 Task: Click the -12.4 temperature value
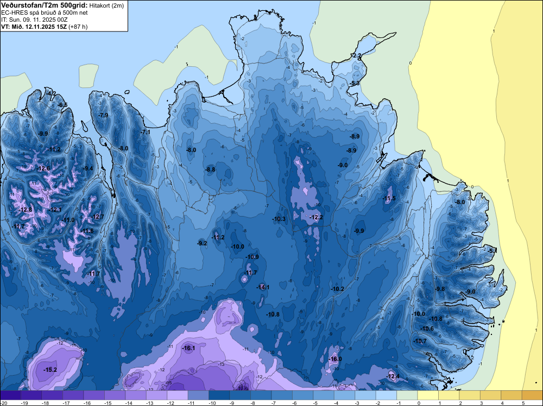[x=393, y=376]
